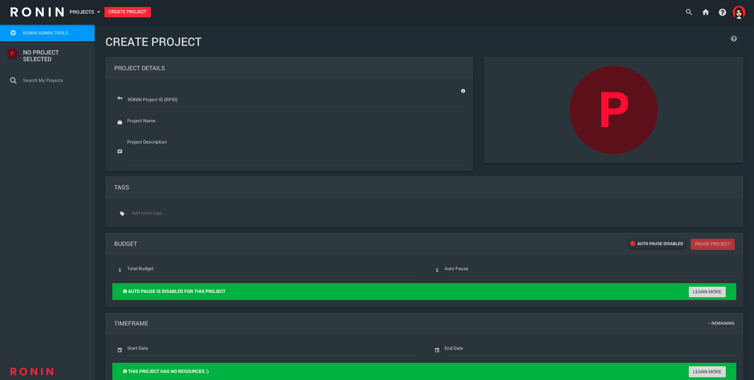The image size is (754, 380).
Task: Toggle the Auto Pause Disabled indicator
Action: click(657, 244)
